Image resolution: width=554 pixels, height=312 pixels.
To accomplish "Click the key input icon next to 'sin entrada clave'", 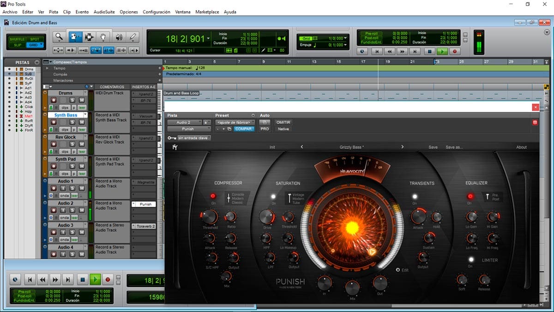I will point(172,138).
